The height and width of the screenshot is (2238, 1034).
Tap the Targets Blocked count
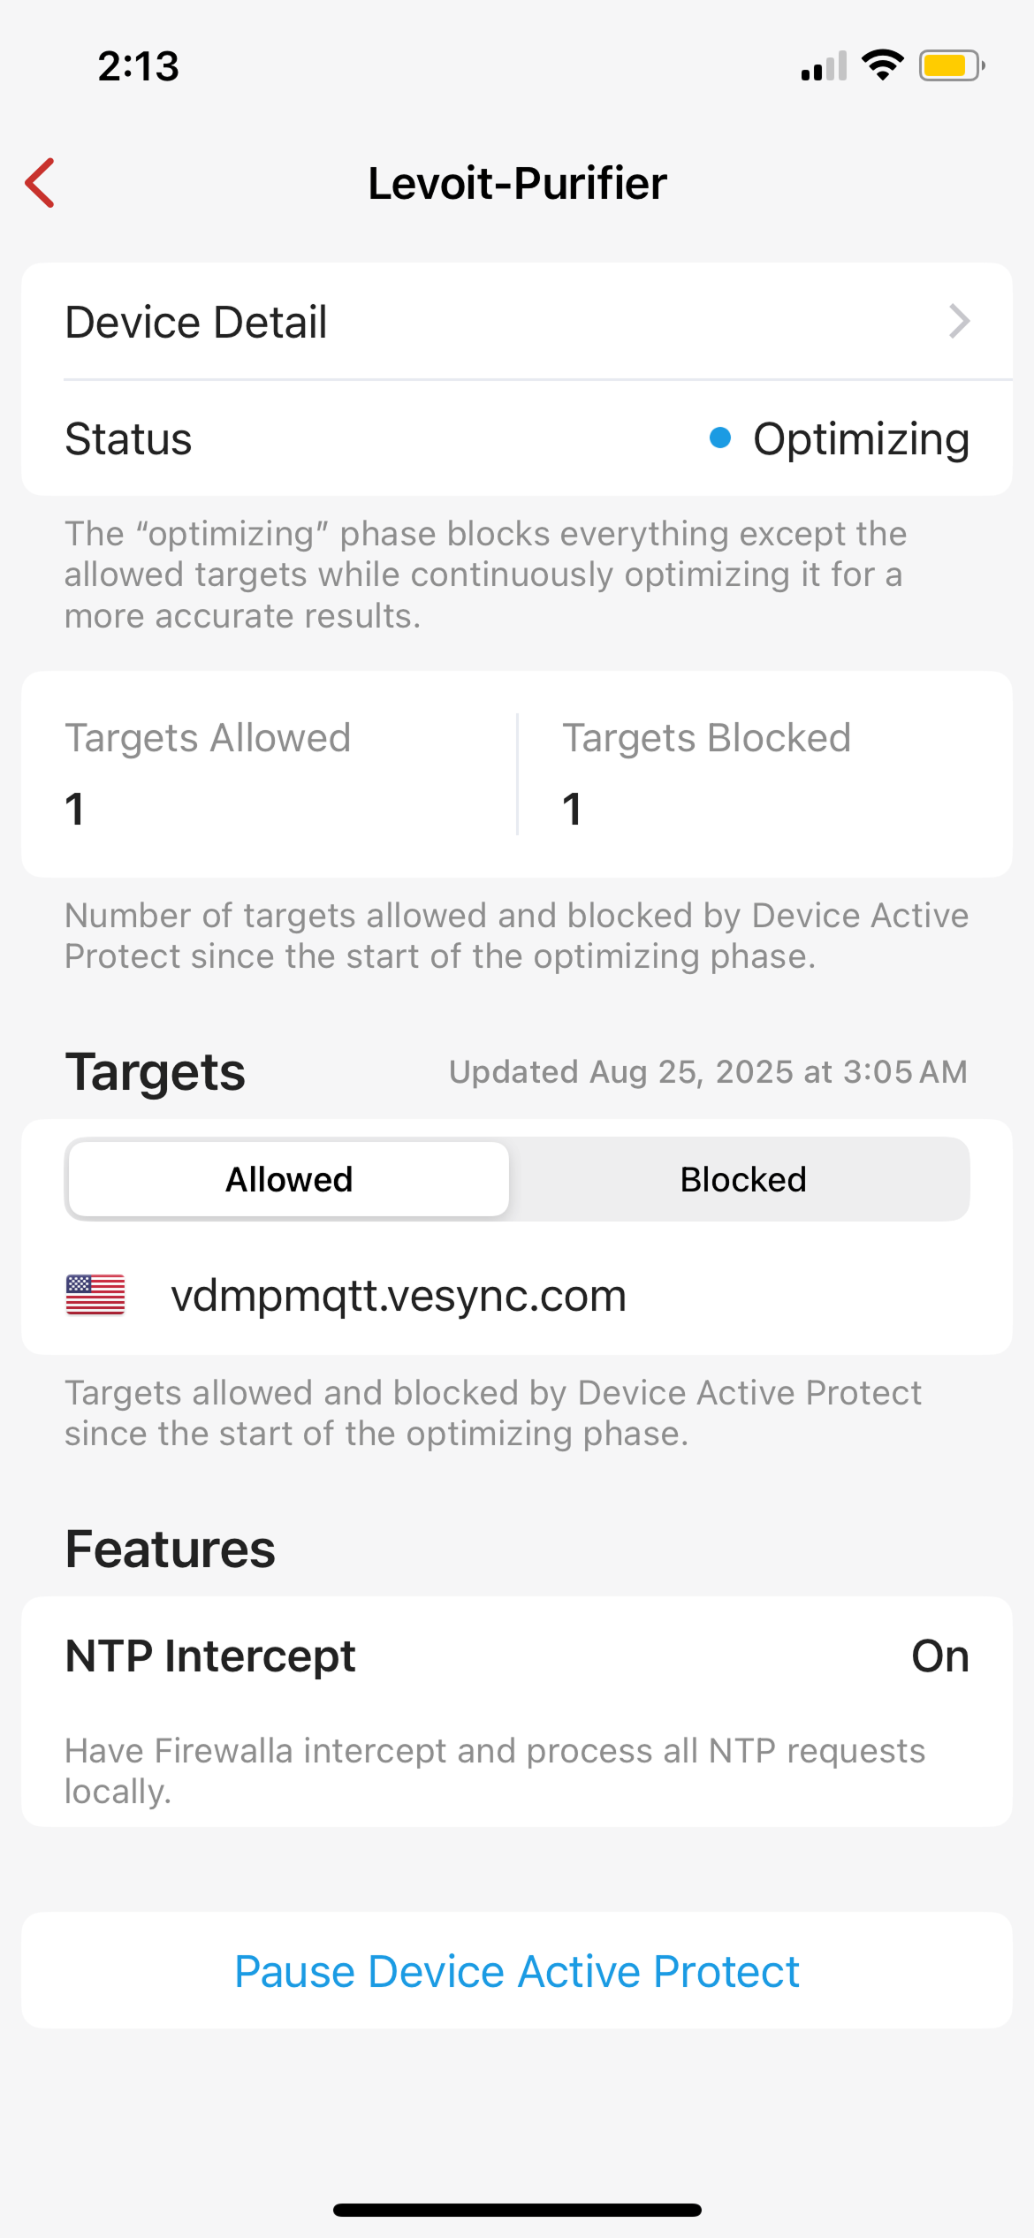point(573,809)
